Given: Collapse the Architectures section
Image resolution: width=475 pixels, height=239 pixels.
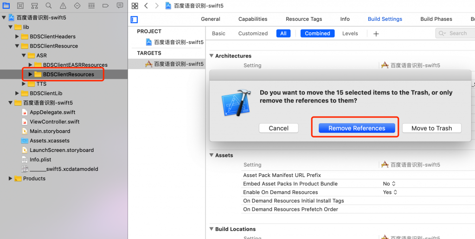Looking at the screenshot, I should coord(212,56).
